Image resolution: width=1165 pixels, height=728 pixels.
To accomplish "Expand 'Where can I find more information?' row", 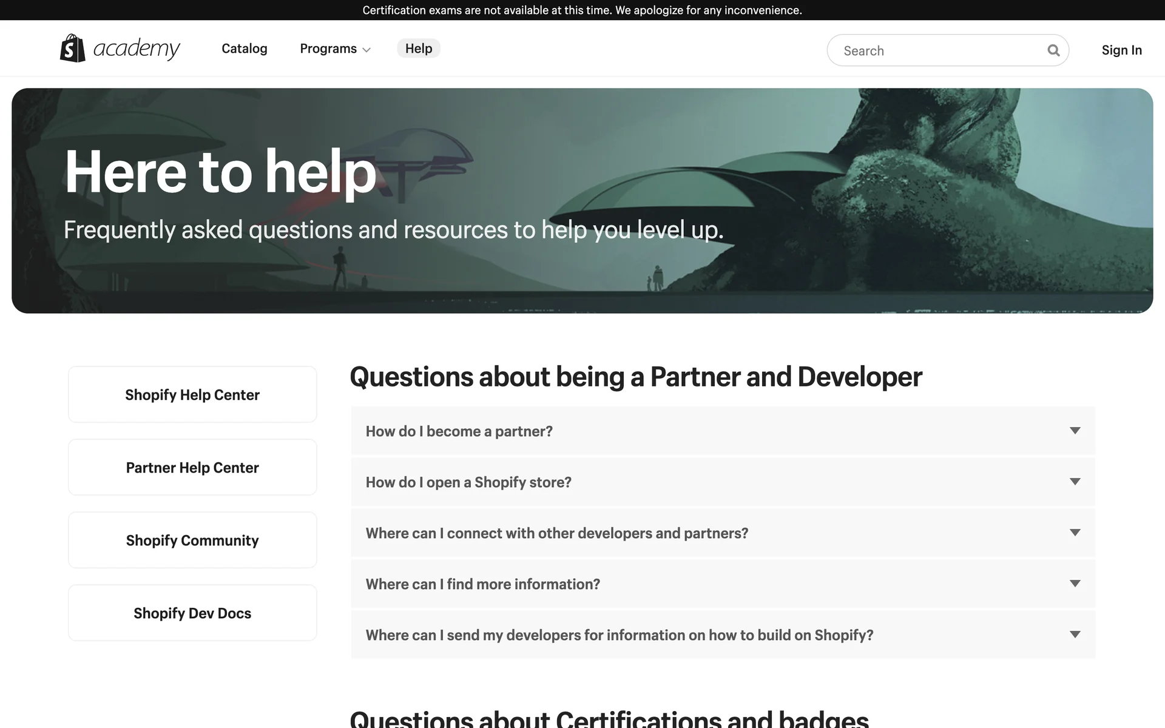I will click(482, 584).
